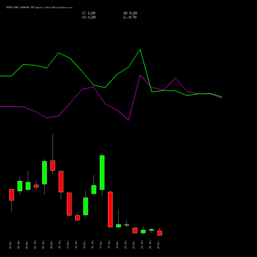This screenshot has width=257, height=257.
Task: Click the green candle above 15 Dec
Action: tap(86, 206)
